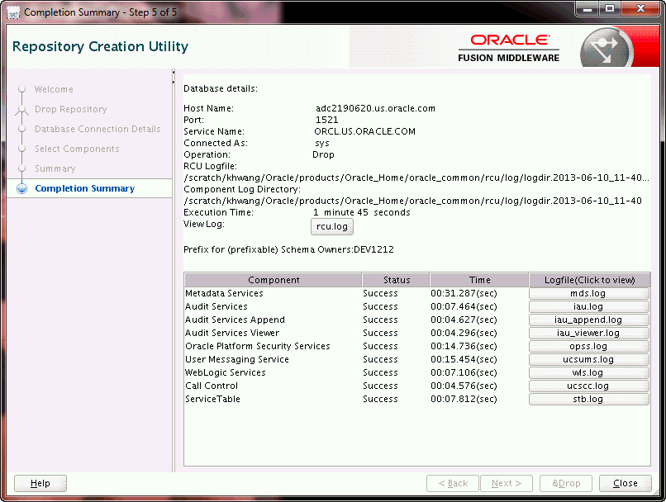This screenshot has width=666, height=502.
Task: Open the iau_viewer.log logfile
Action: [588, 333]
